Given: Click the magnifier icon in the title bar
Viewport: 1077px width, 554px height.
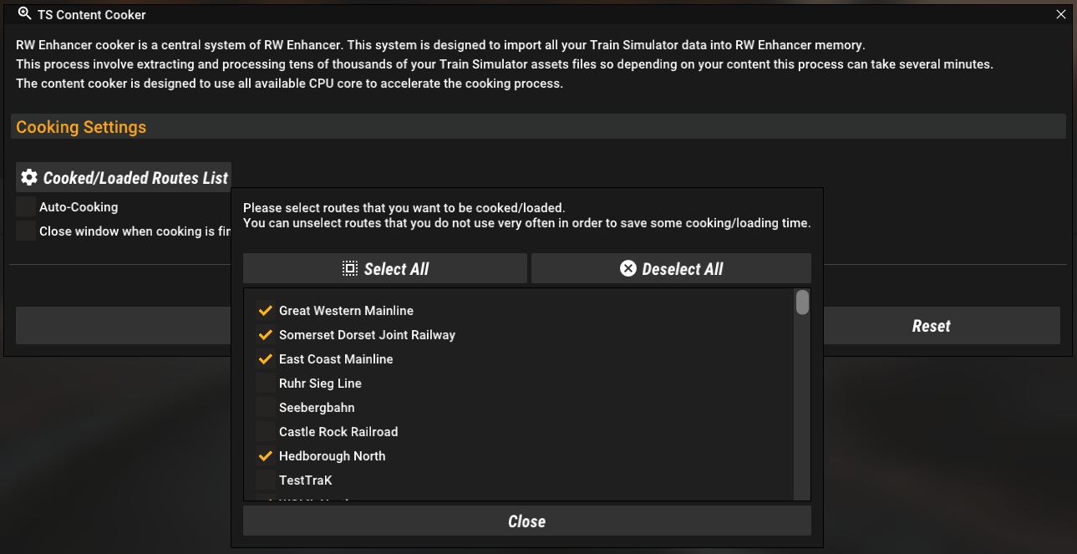Looking at the screenshot, I should point(24,14).
